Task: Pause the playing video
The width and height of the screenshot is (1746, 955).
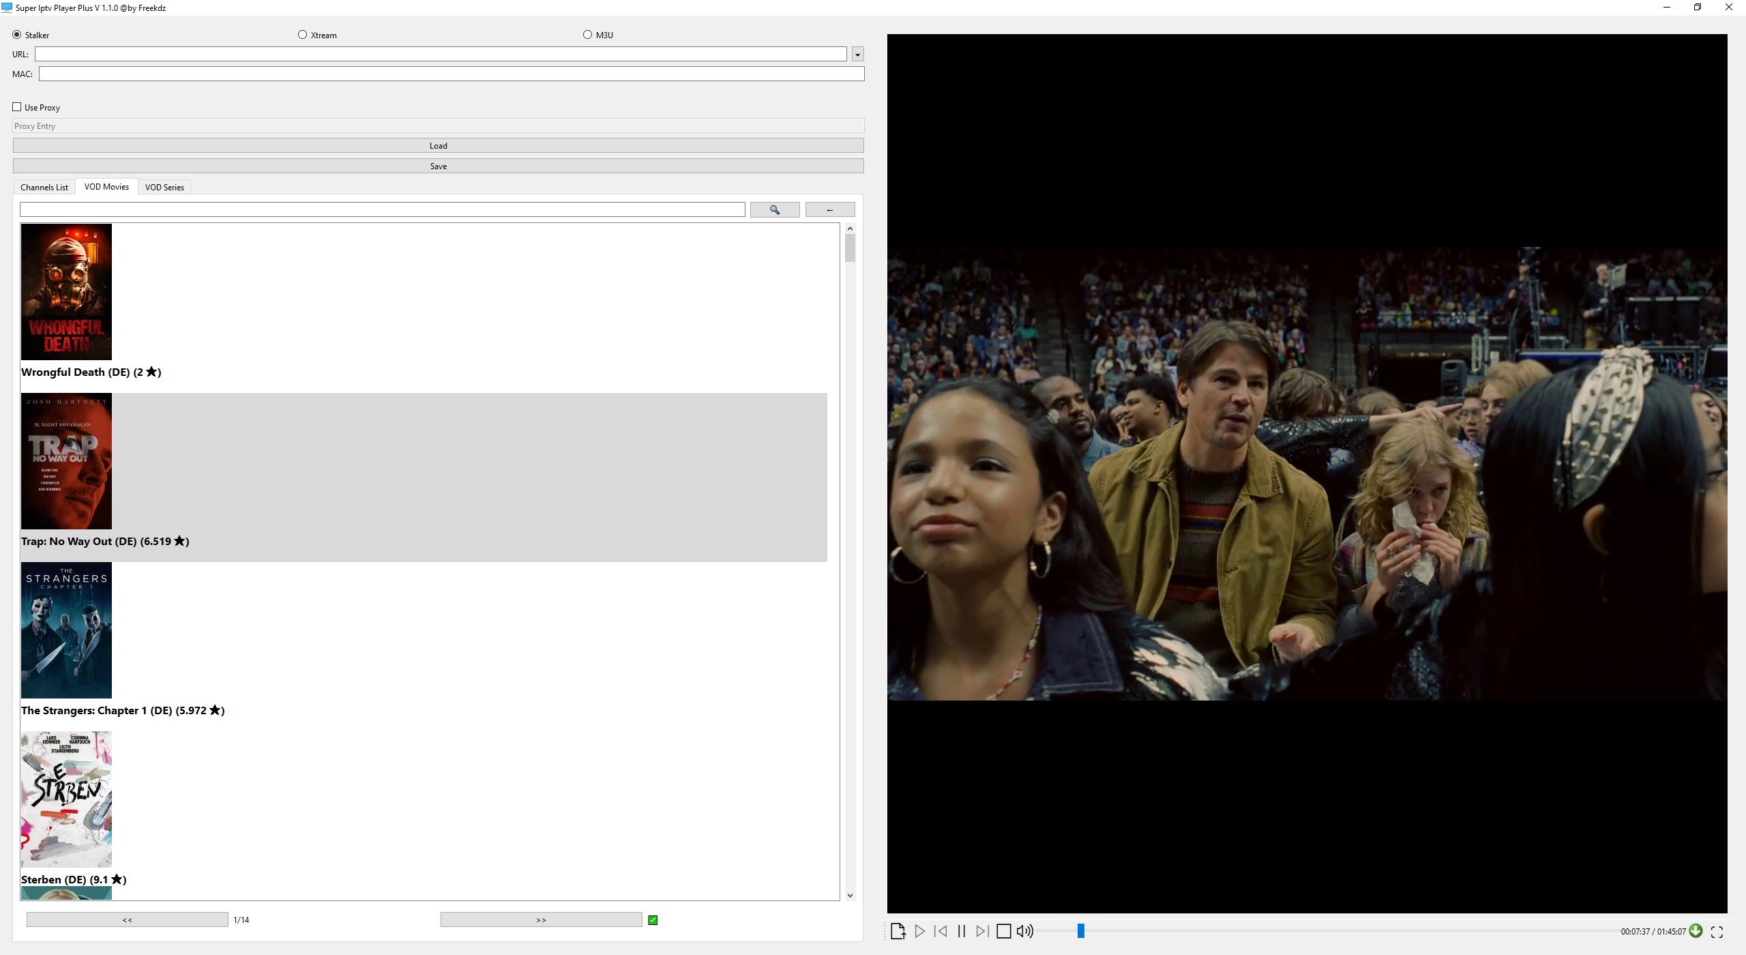Action: 962,931
